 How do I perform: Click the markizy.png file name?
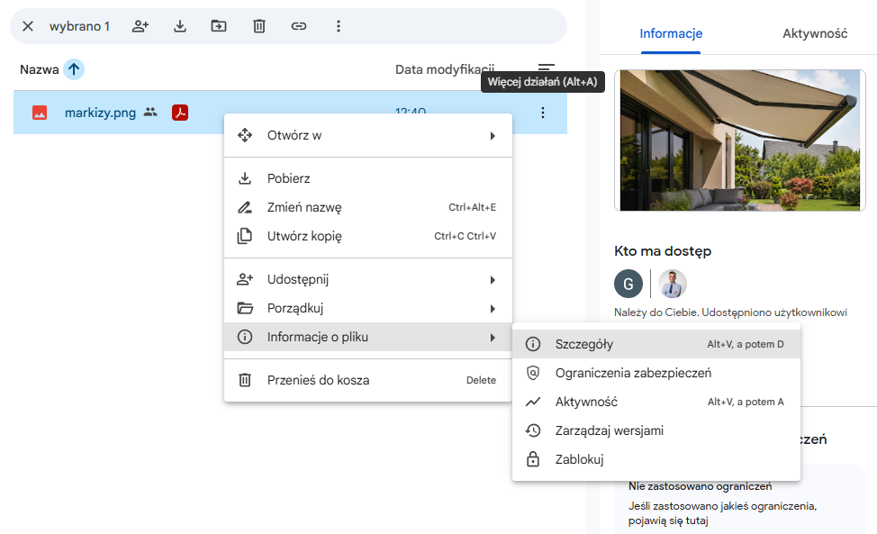point(100,113)
